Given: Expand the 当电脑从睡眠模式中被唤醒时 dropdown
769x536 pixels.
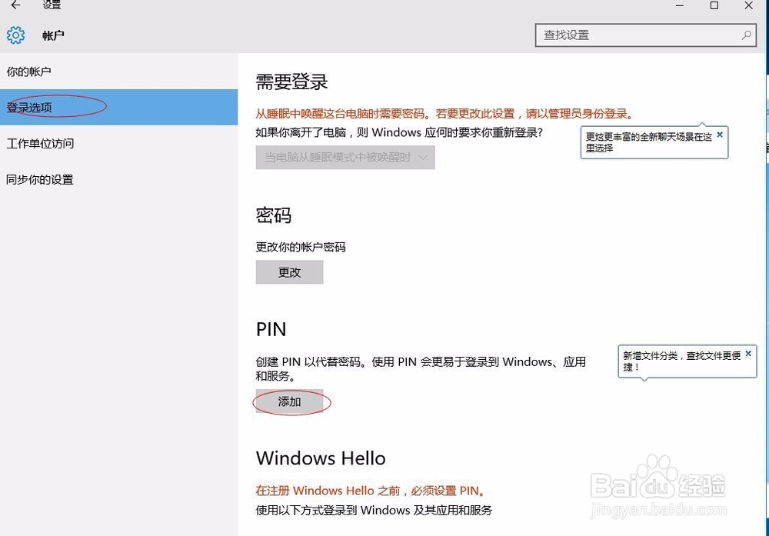Looking at the screenshot, I should (x=345, y=158).
